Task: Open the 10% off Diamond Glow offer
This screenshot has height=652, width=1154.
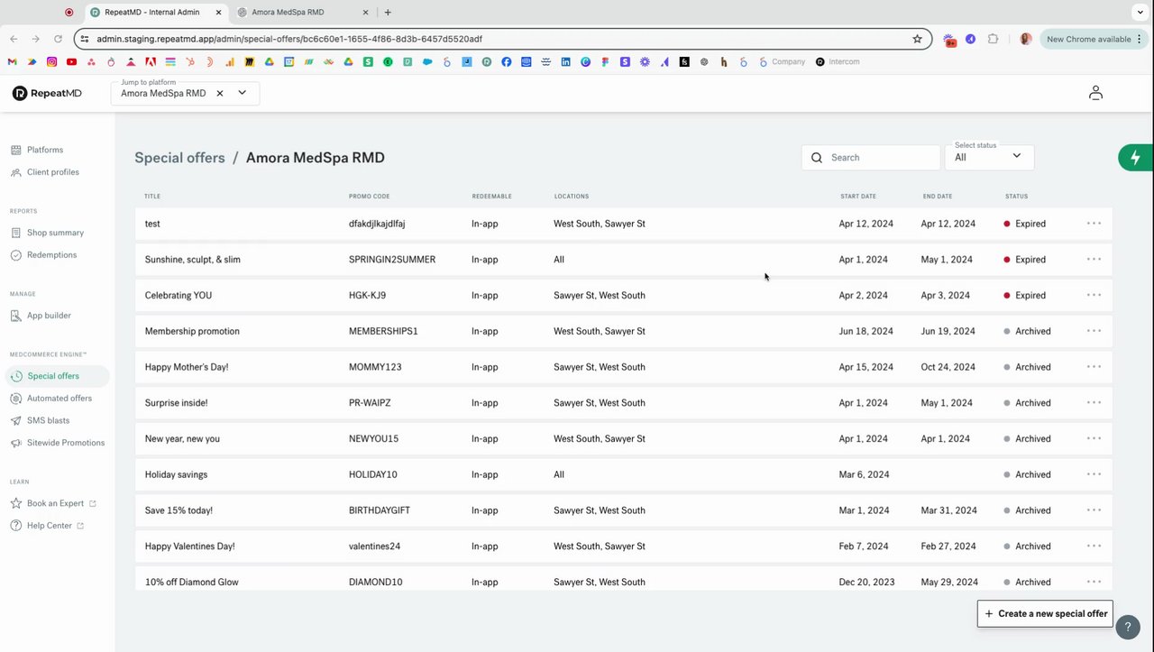Action: pyautogui.click(x=192, y=582)
